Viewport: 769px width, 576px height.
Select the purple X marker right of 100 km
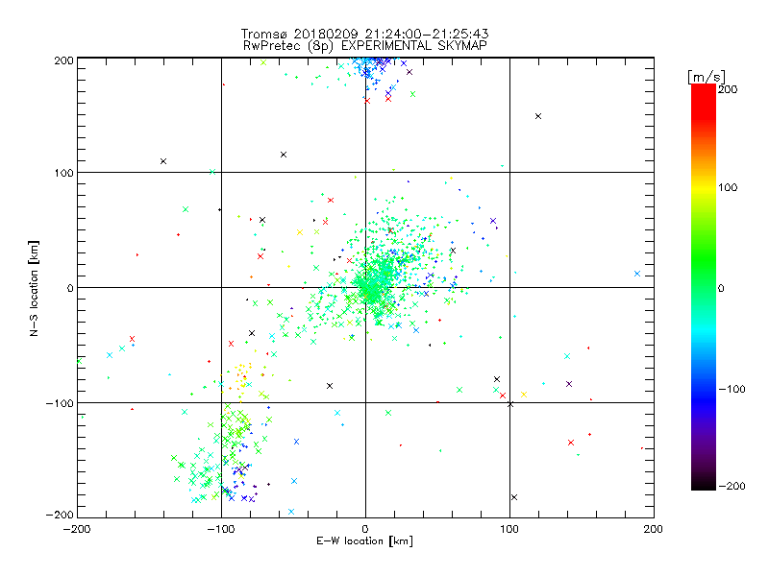[x=569, y=384]
